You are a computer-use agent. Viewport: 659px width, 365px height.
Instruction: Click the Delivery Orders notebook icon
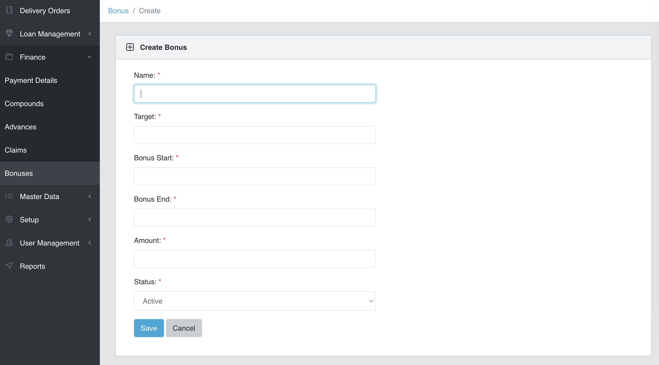pos(9,10)
